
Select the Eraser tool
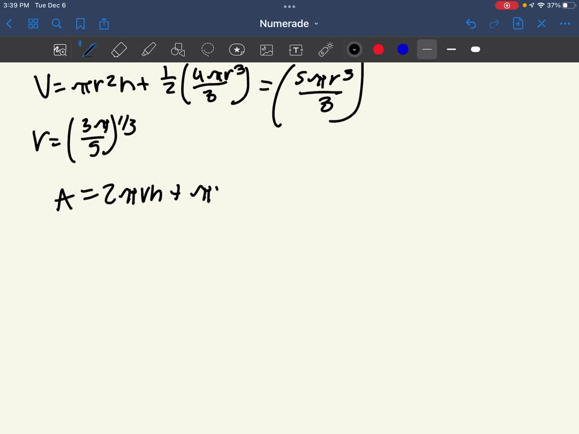[119, 49]
